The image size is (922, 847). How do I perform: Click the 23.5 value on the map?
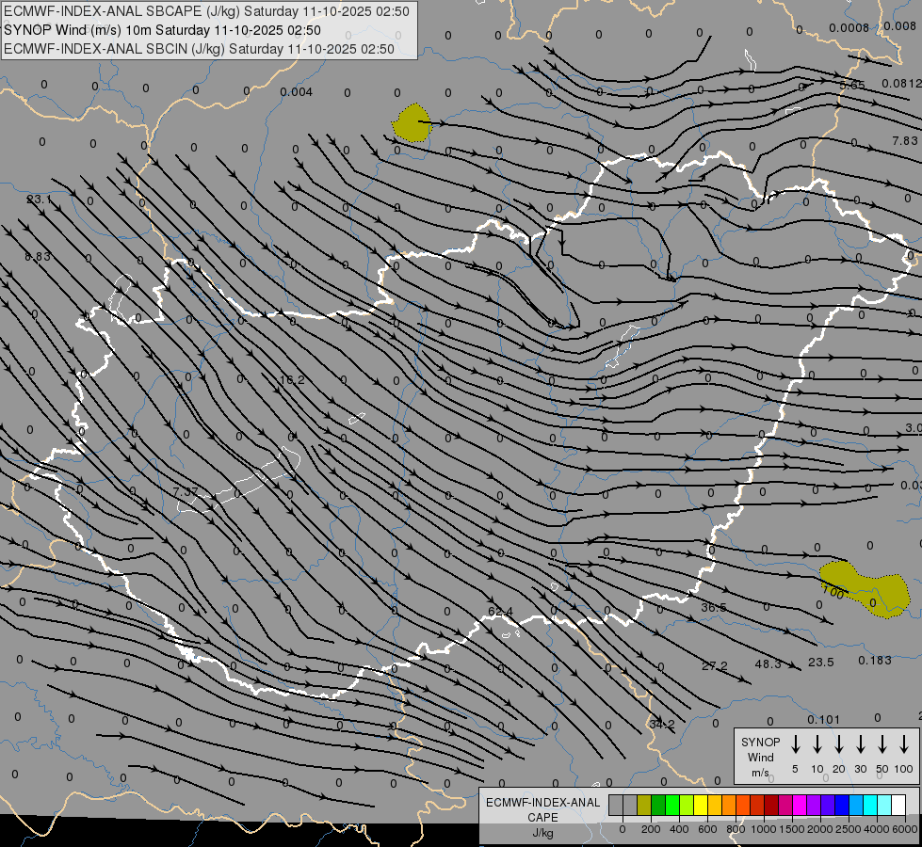click(x=821, y=663)
